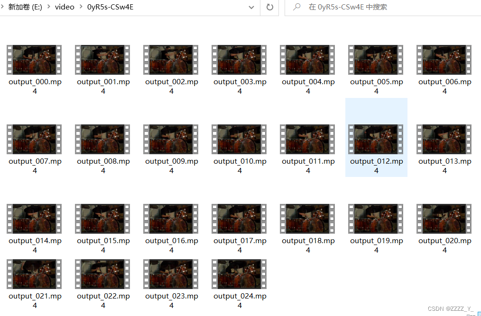The image size is (481, 316).
Task: Select video file output_021.mp4 thumbnail
Action: pos(34,274)
